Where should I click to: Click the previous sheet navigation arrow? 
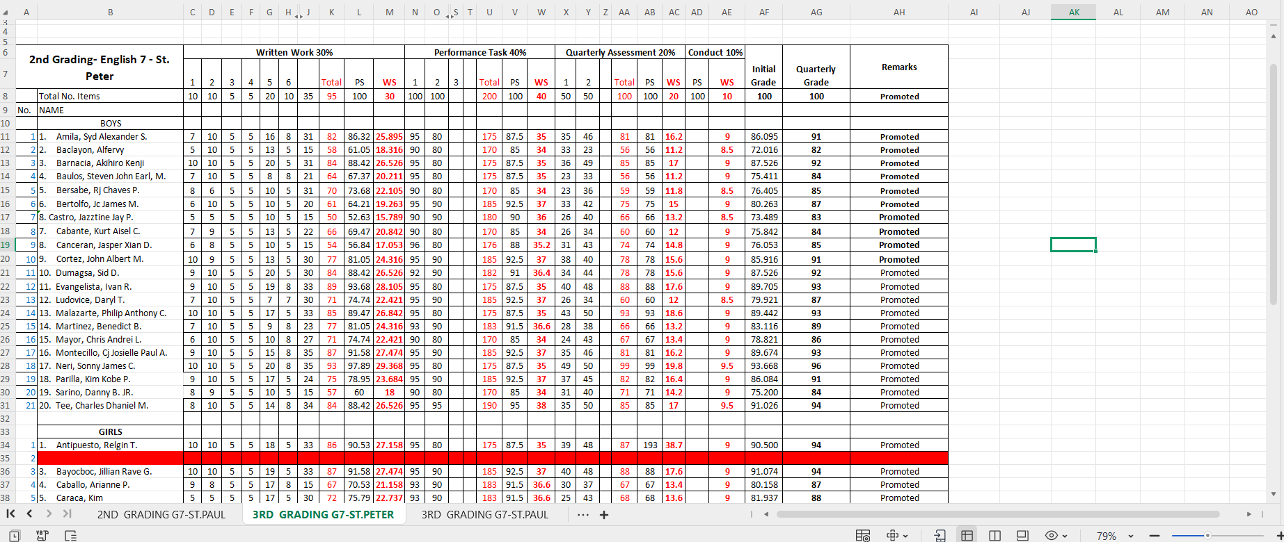29,514
